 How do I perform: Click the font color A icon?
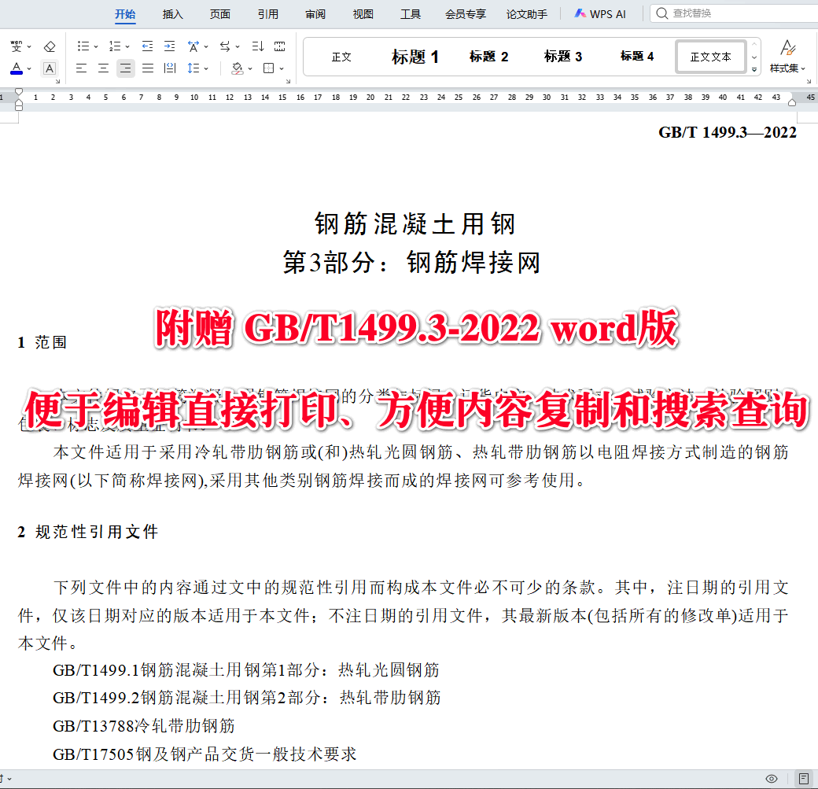[x=17, y=68]
